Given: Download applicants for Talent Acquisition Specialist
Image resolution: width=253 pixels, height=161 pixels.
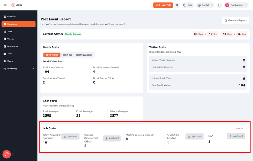Looking at the screenshot, I should pyautogui.click(x=71, y=136).
